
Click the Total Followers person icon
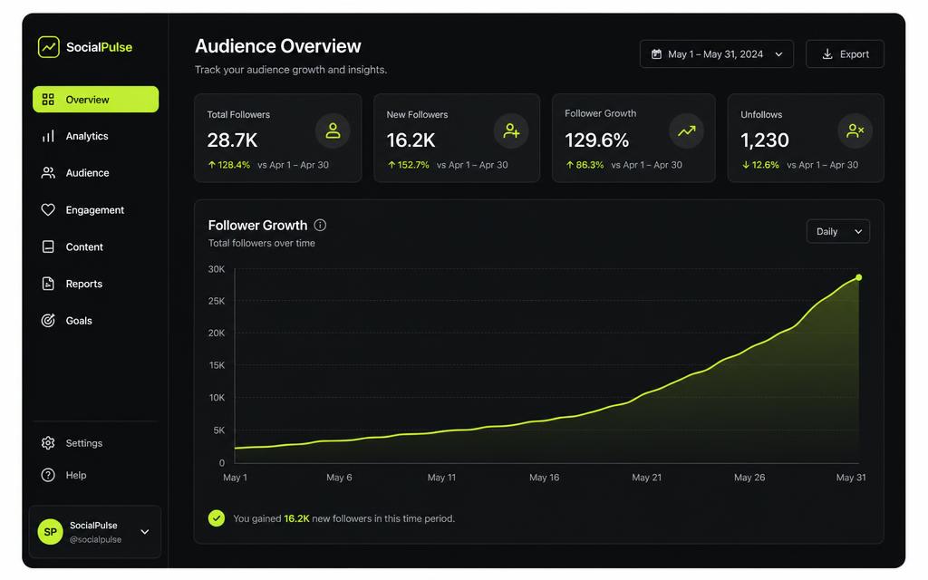[333, 130]
